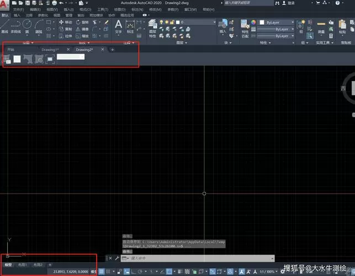The height and width of the screenshot is (276, 355).
Task: Click the Match Properties icon
Action: (x=245, y=29)
